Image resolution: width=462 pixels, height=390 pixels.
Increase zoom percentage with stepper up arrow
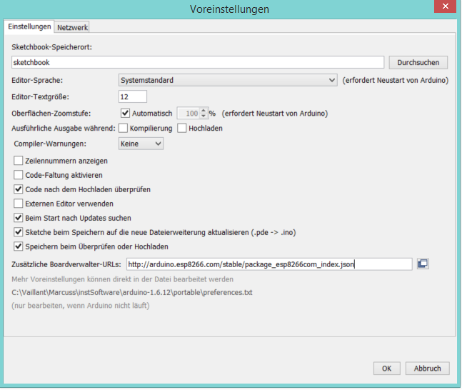pos(204,111)
